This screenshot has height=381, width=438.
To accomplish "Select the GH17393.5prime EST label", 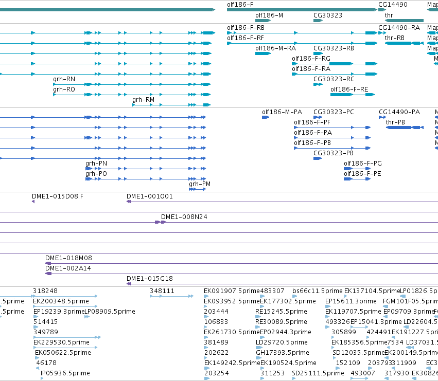I will point(283,353).
